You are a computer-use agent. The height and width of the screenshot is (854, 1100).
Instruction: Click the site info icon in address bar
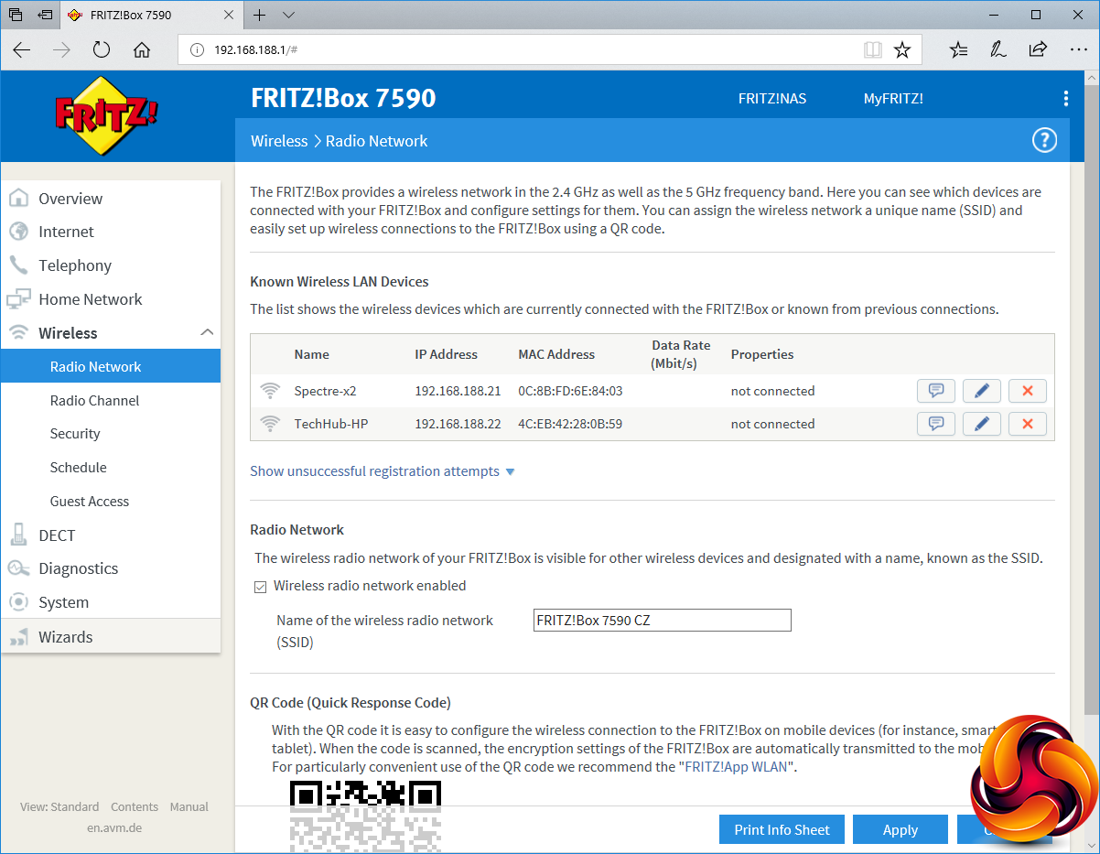tap(197, 49)
